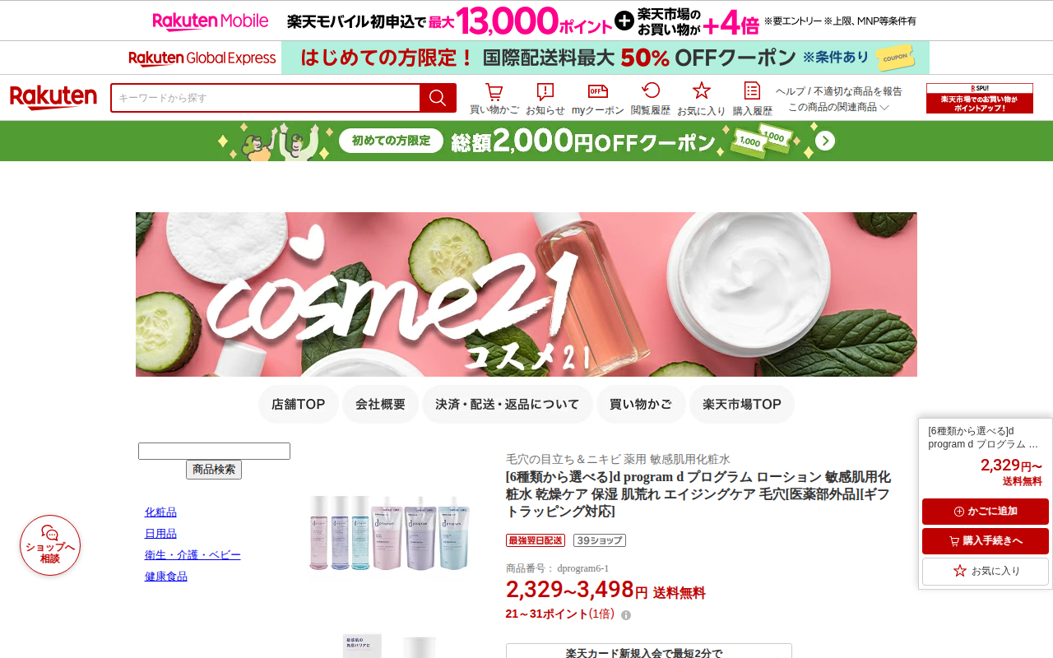1053x658 pixels.
Task: Click the arrow on the 2,000円OFF coupon banner
Action: click(x=825, y=141)
